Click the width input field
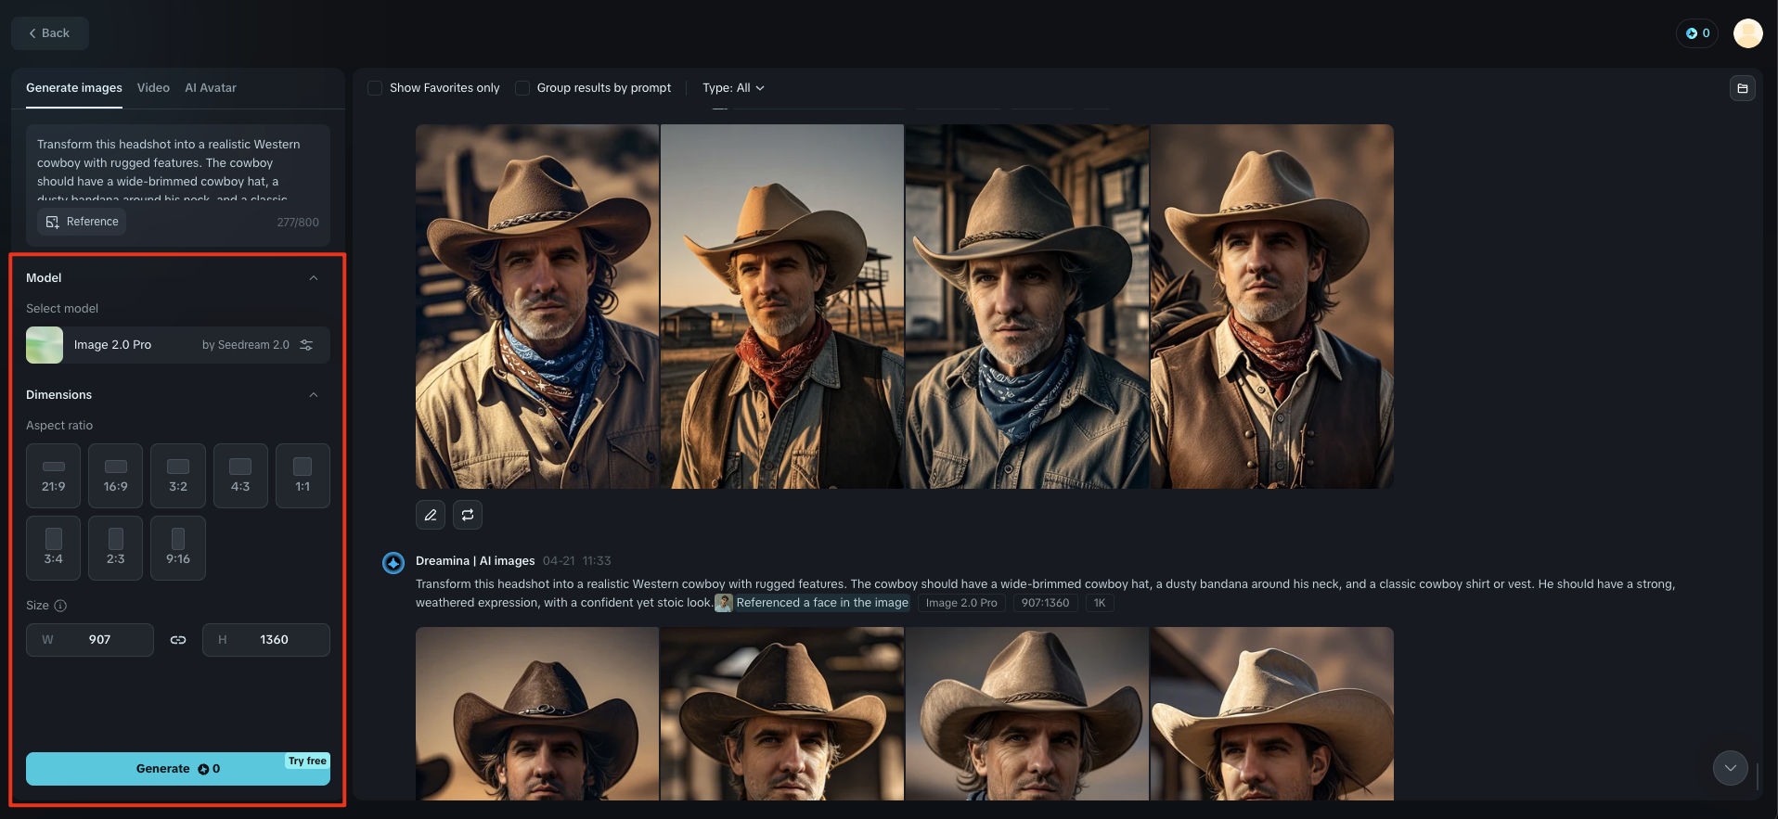 pos(90,640)
